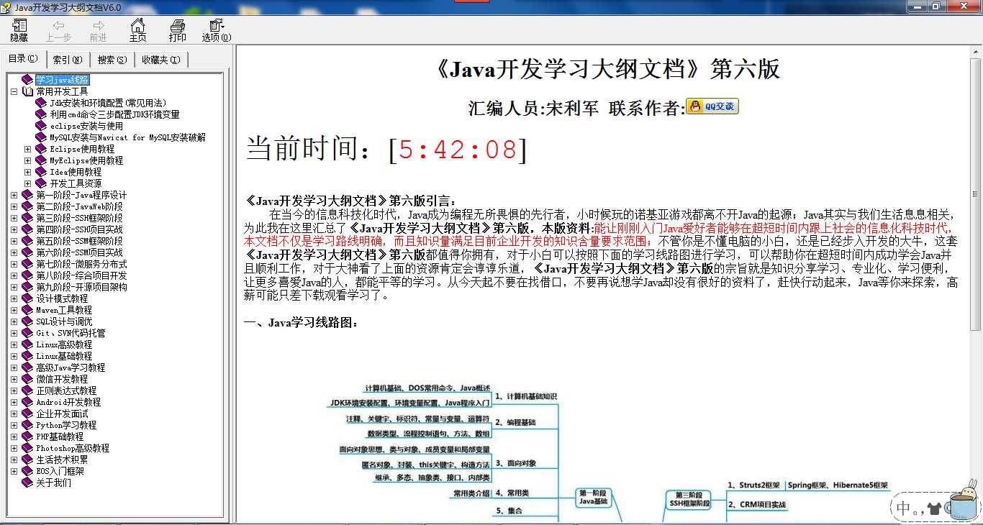
Task: Collapse the 常用开发工具 tree node
Action: click(x=14, y=91)
